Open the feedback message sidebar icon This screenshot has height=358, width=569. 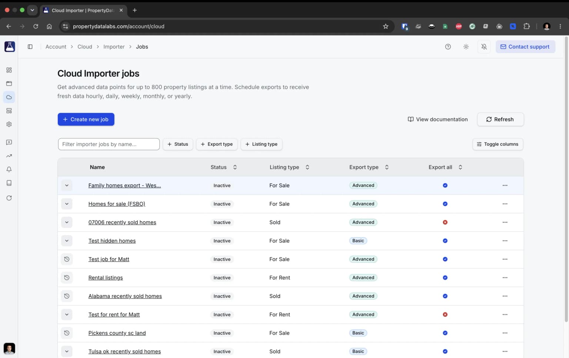pyautogui.click(x=9, y=142)
